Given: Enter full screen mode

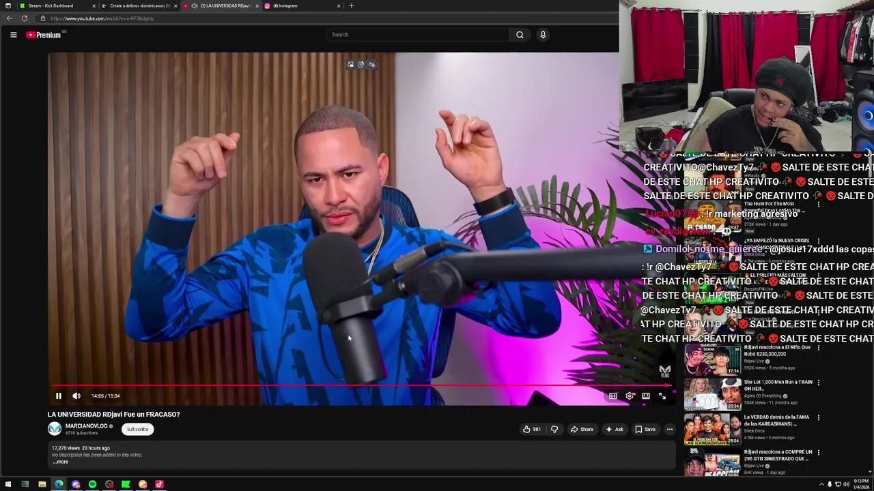Looking at the screenshot, I should point(662,396).
